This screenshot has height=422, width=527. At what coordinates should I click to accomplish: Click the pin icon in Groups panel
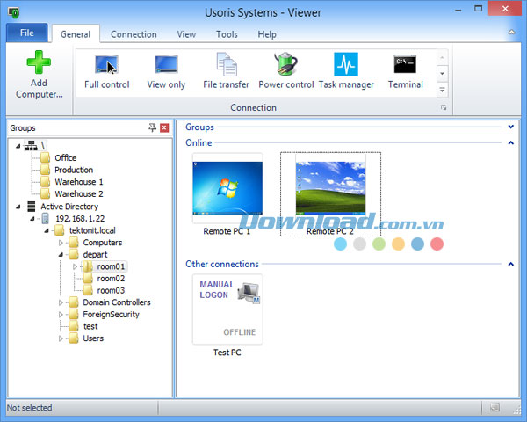[x=152, y=127]
